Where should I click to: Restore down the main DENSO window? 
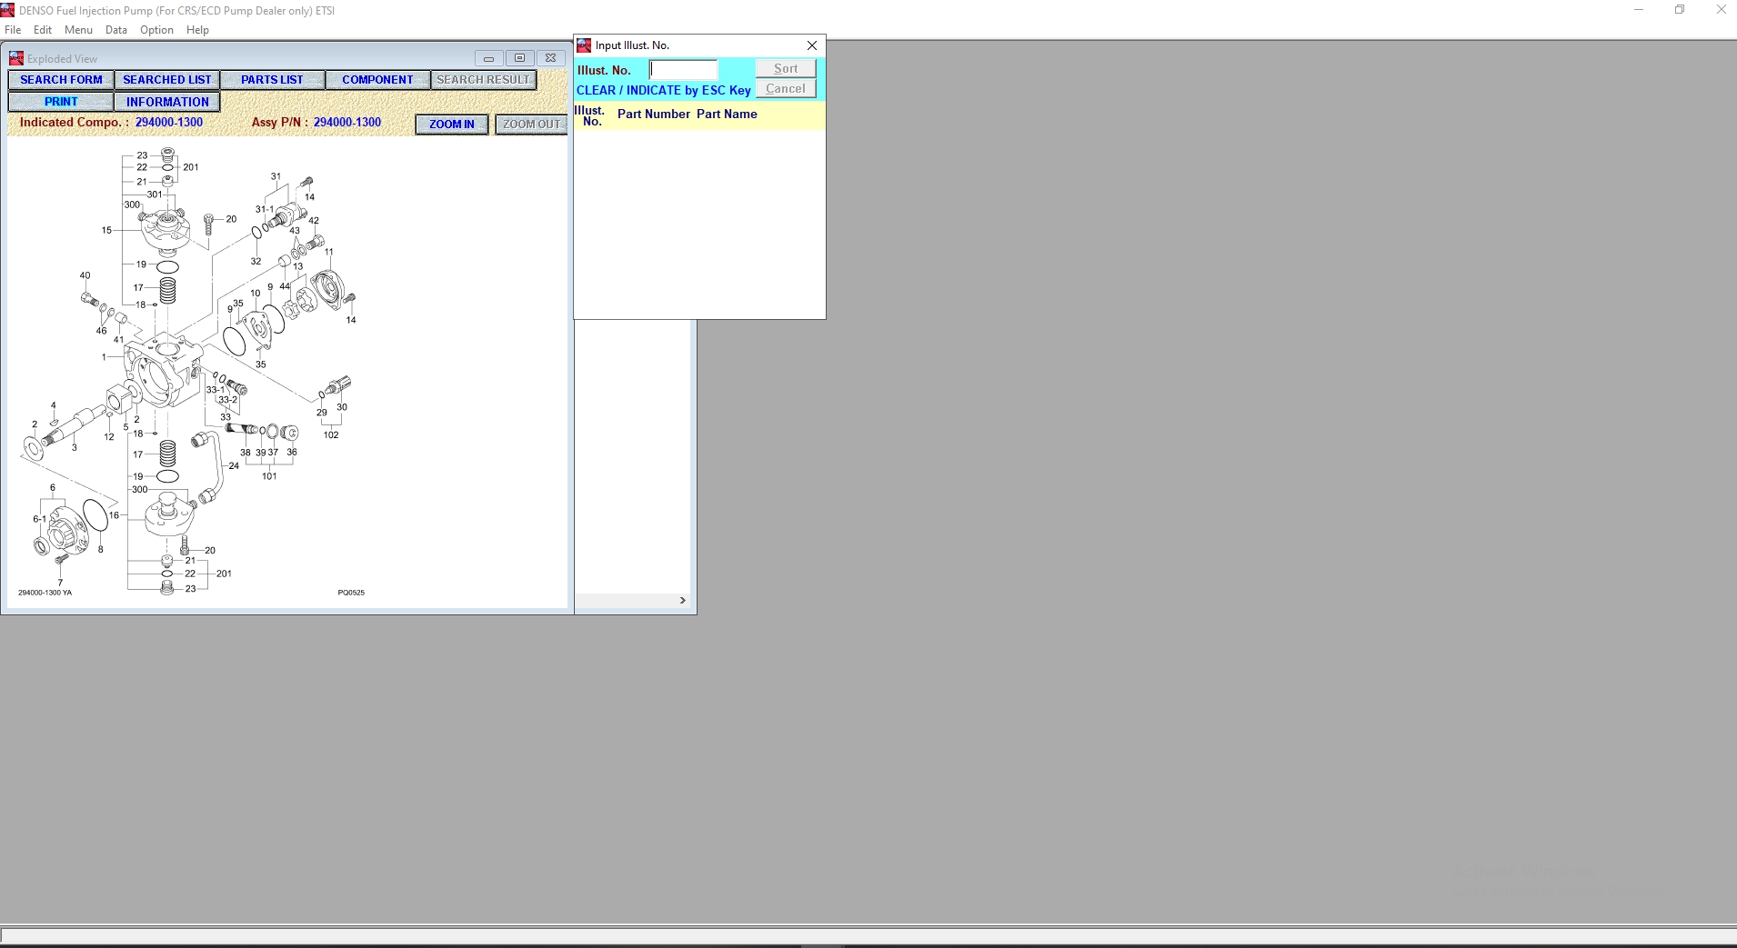(x=1680, y=10)
